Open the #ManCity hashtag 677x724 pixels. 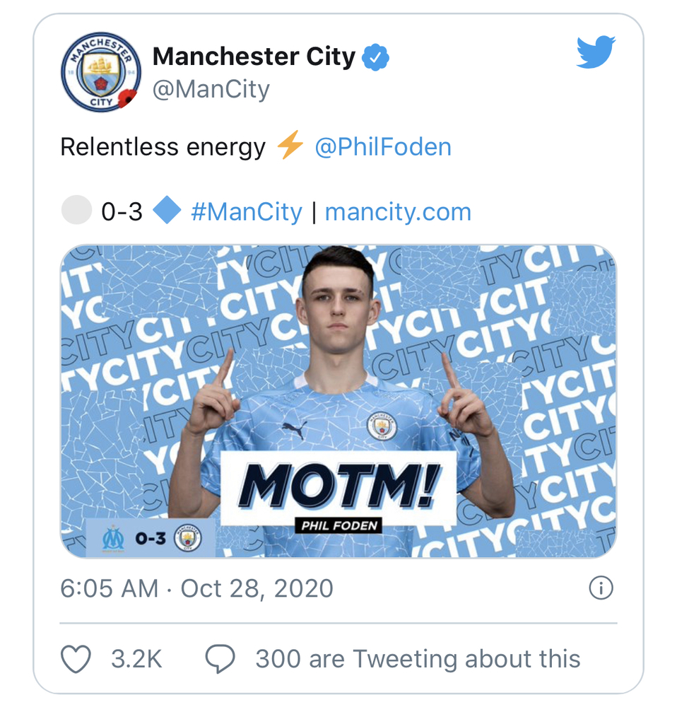pos(247,212)
